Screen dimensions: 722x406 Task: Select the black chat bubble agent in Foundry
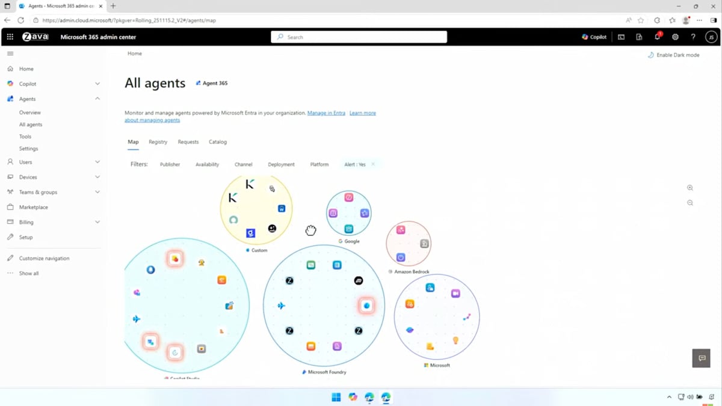[359, 281]
